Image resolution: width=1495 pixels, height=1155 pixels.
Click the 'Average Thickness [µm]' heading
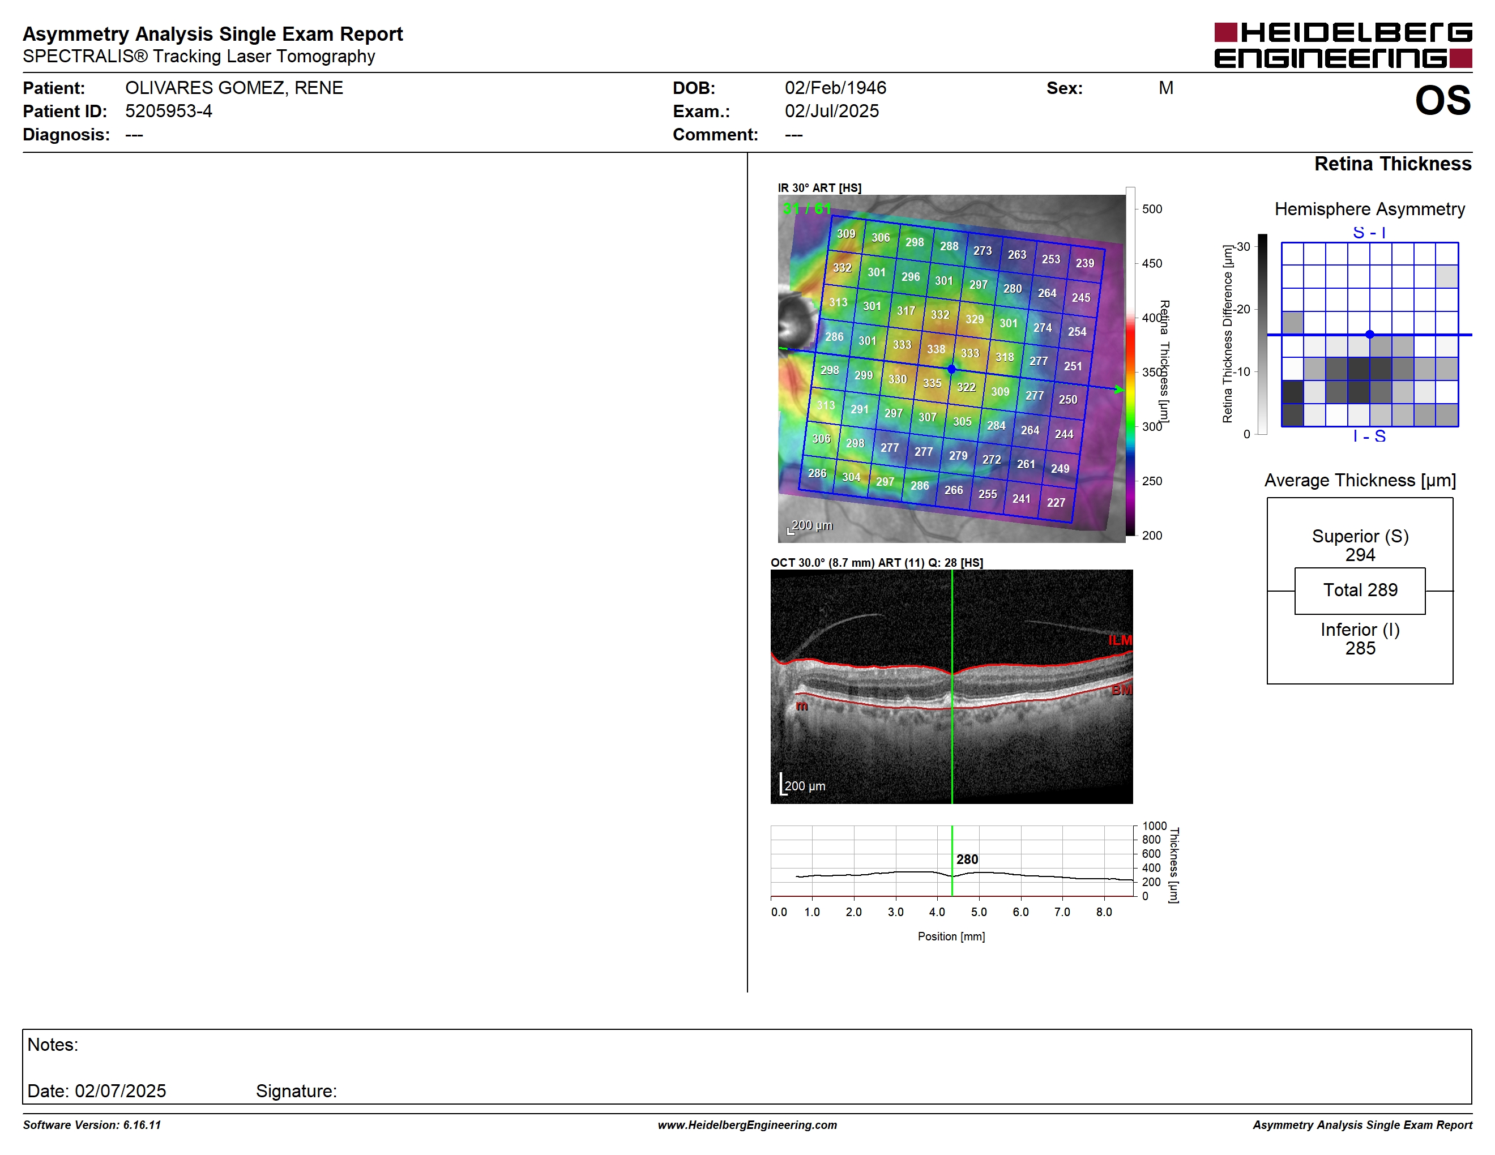coord(1360,480)
